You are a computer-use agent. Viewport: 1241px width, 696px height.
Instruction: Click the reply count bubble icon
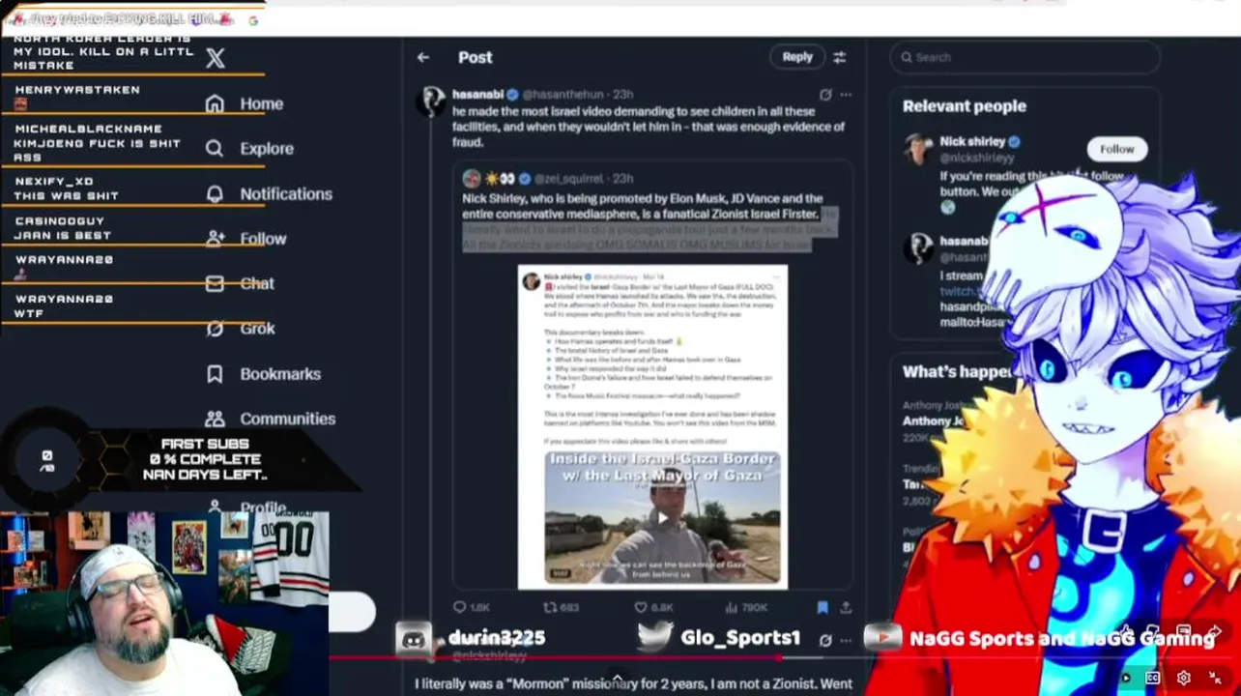point(460,607)
